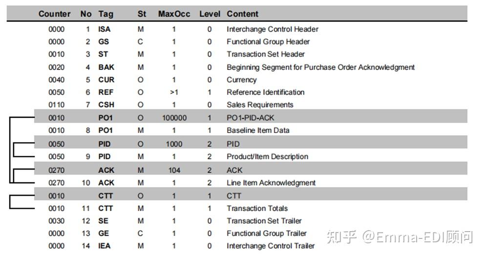The height and width of the screenshot is (257, 486).
Task: Click the Counter column header
Action: (x=54, y=14)
